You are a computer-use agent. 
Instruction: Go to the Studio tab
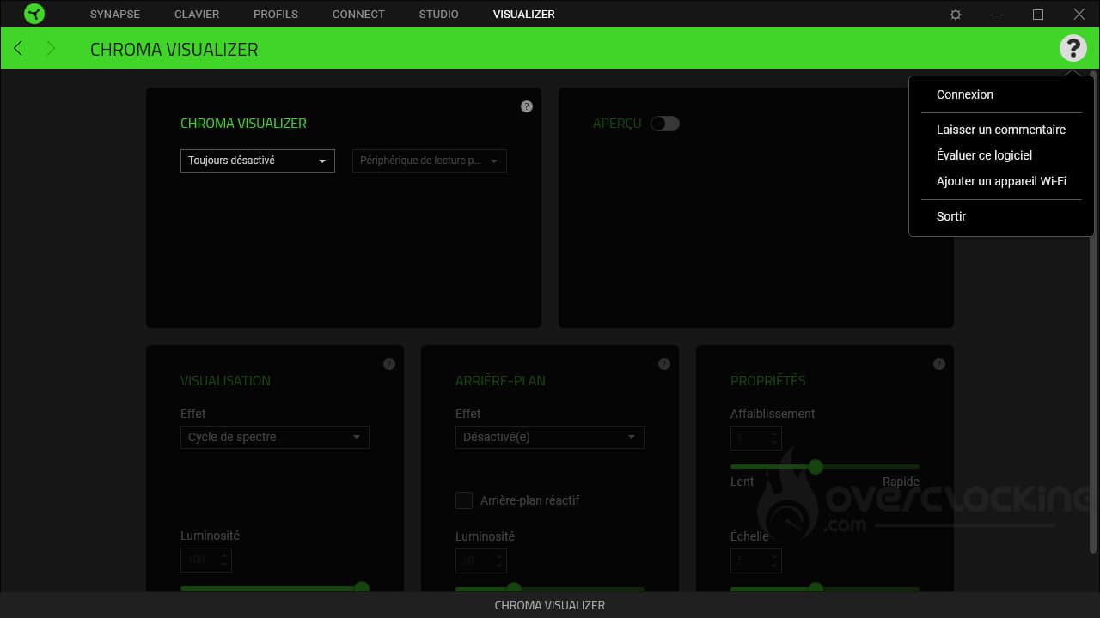pyautogui.click(x=439, y=15)
